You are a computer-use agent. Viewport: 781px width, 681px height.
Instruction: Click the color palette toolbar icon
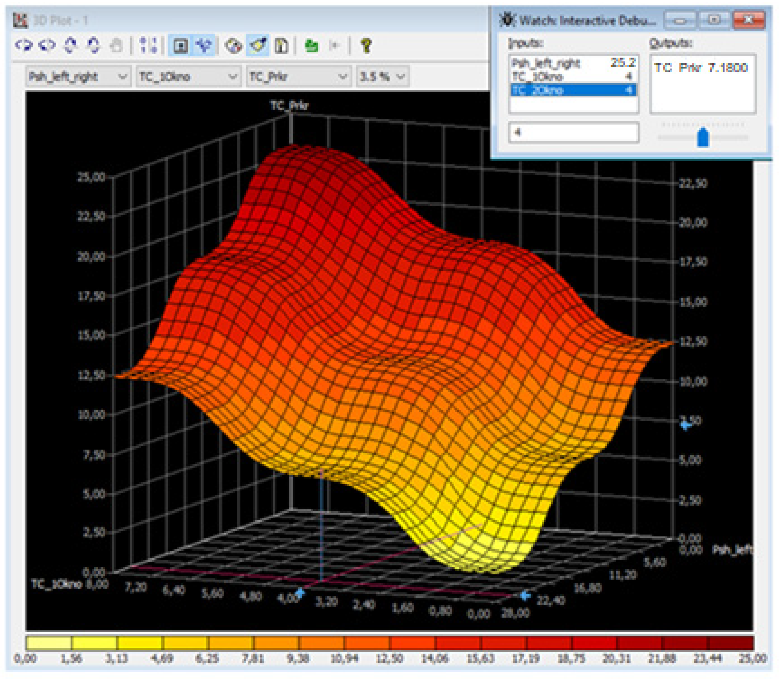click(x=233, y=46)
